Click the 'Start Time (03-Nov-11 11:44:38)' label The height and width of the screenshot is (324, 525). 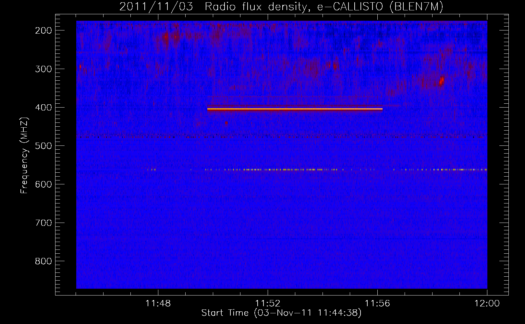point(281,313)
